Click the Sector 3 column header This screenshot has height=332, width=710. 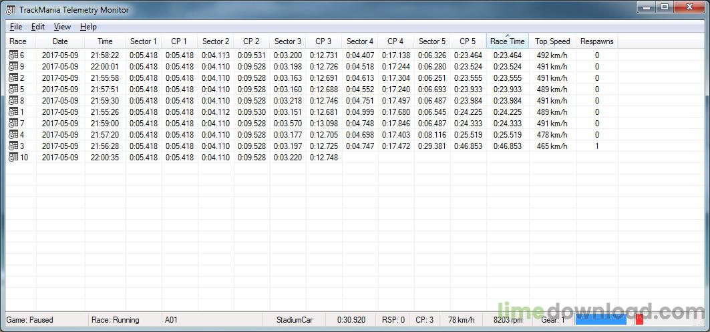tap(287, 41)
